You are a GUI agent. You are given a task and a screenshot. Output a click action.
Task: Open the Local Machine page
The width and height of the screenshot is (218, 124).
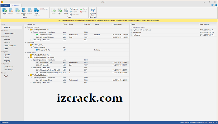click(10, 46)
